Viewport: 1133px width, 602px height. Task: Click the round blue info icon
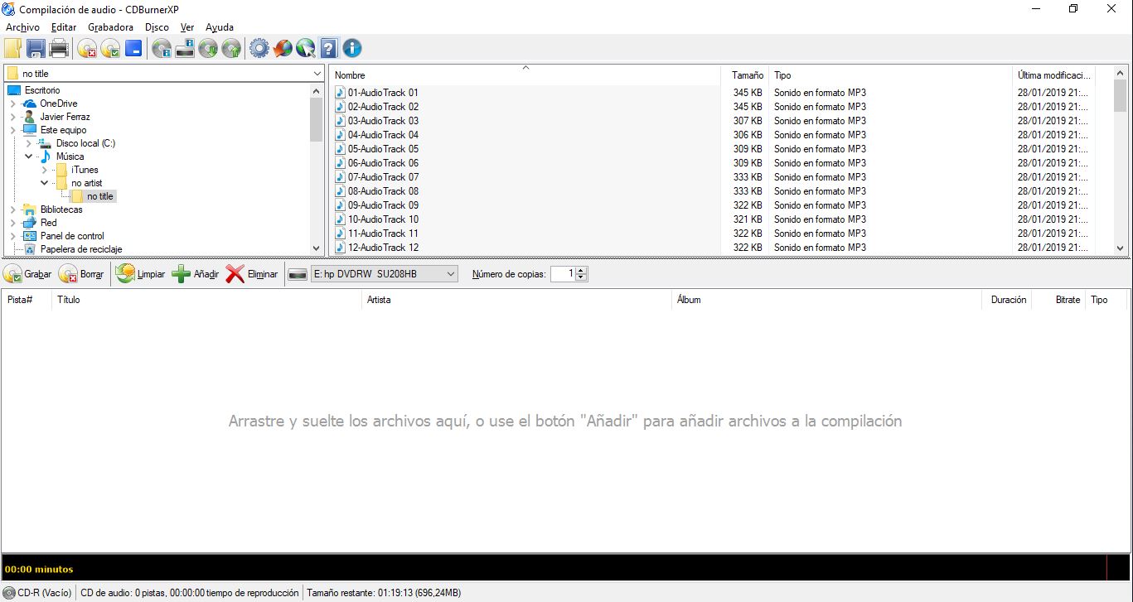pos(352,49)
